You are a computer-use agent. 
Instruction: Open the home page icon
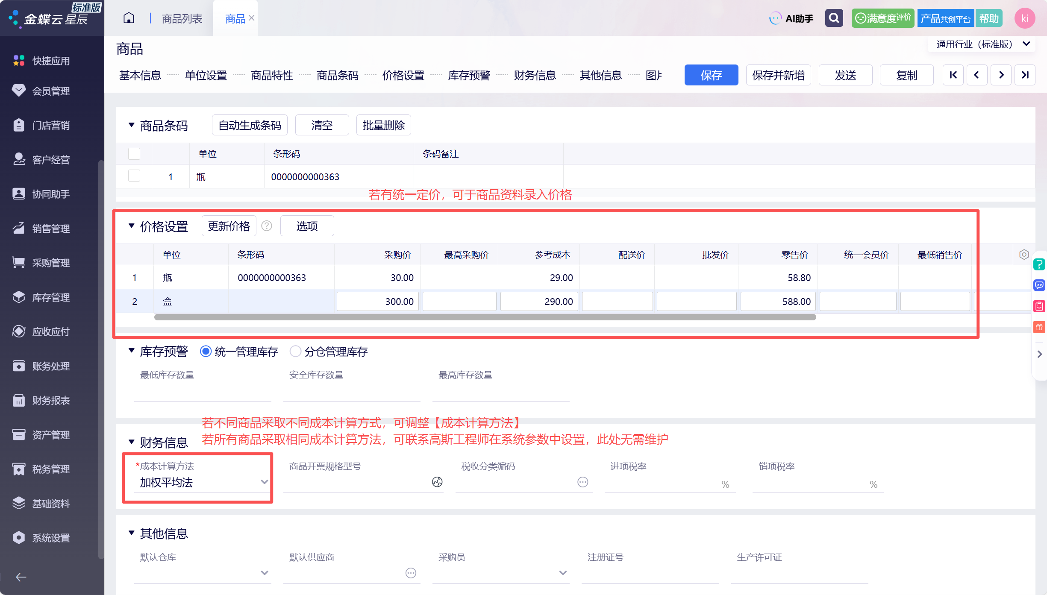[129, 18]
